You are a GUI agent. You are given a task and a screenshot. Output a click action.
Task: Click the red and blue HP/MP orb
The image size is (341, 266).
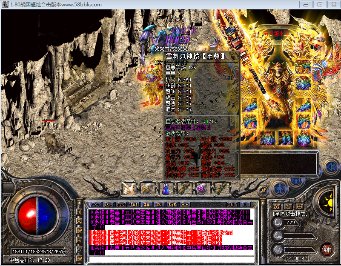pyautogui.click(x=37, y=215)
